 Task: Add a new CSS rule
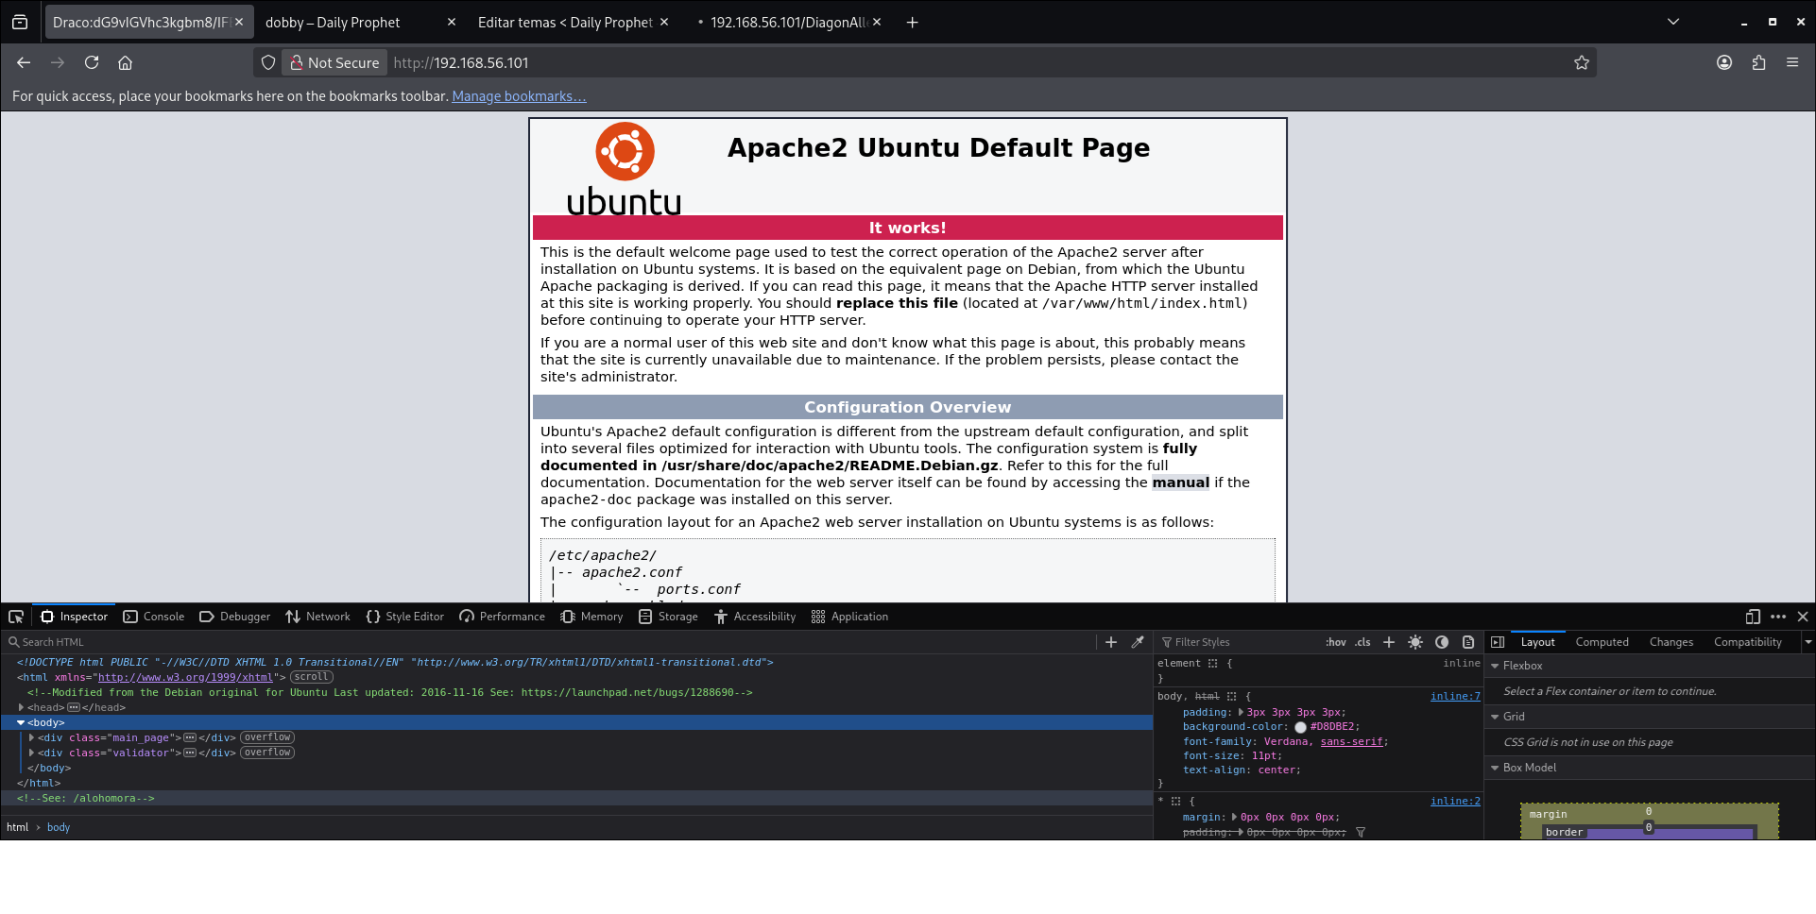(x=1389, y=642)
